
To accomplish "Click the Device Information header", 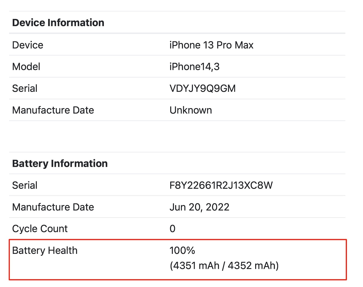I will (58, 23).
